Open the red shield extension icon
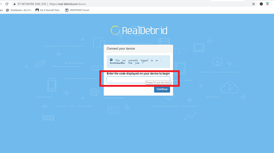The height and width of the screenshot is (153, 274). coord(267,4)
